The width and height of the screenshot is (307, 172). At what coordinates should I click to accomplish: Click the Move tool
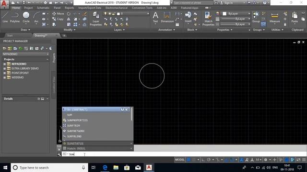pyautogui.click(x=58, y=14)
